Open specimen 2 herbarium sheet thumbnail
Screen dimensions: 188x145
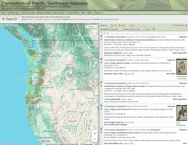tap(181, 67)
